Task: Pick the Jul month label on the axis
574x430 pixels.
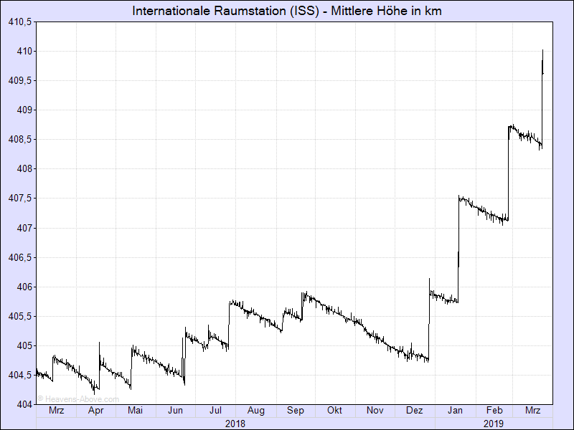Action: click(x=215, y=411)
